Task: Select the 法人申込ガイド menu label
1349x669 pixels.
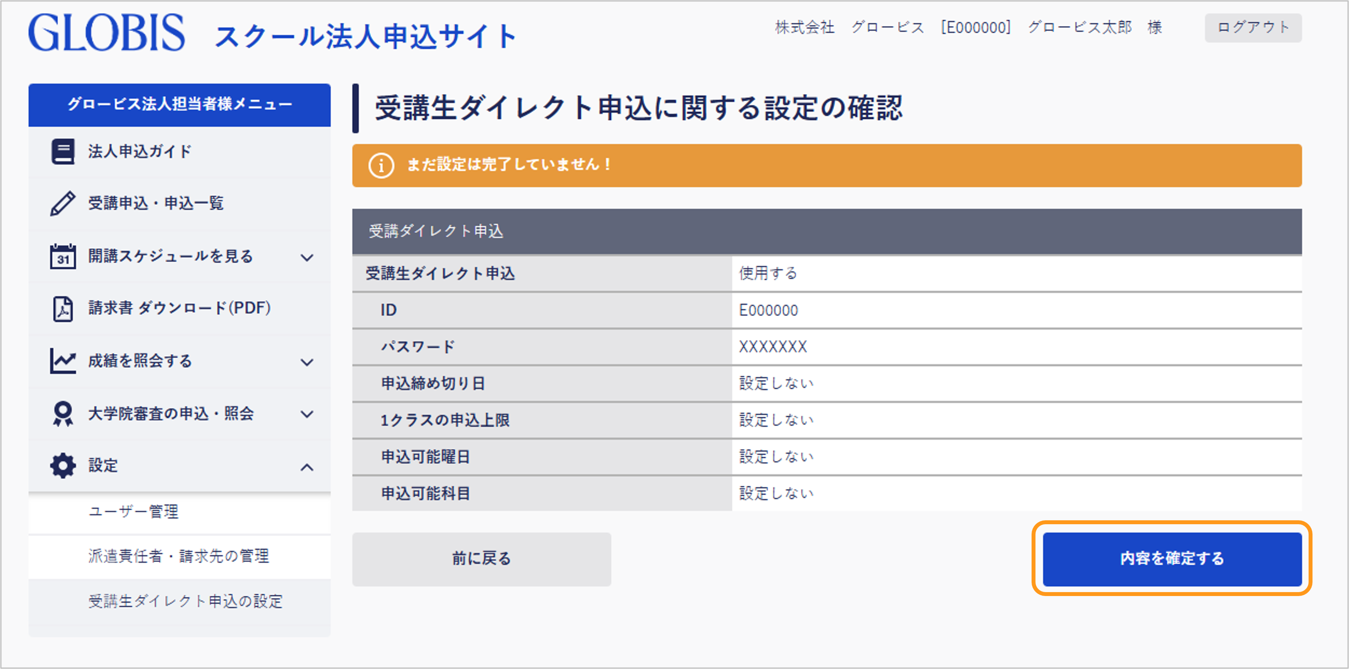Action: [140, 151]
